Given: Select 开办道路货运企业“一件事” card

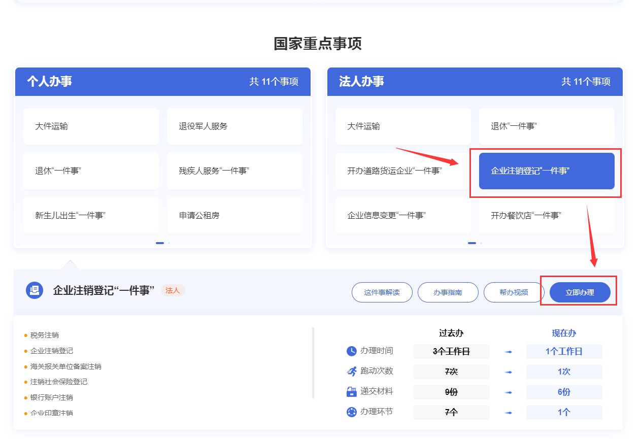Looking at the screenshot, I should 403,171.
